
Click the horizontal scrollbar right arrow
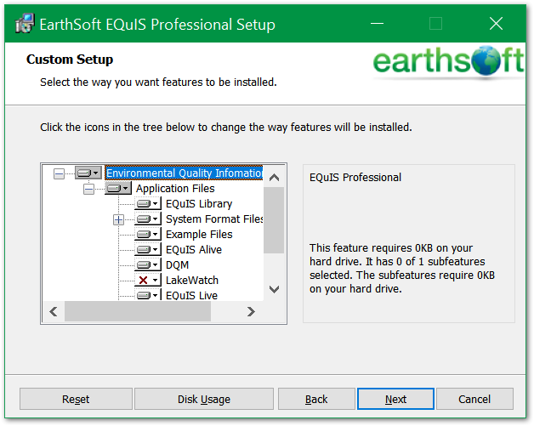click(x=251, y=312)
